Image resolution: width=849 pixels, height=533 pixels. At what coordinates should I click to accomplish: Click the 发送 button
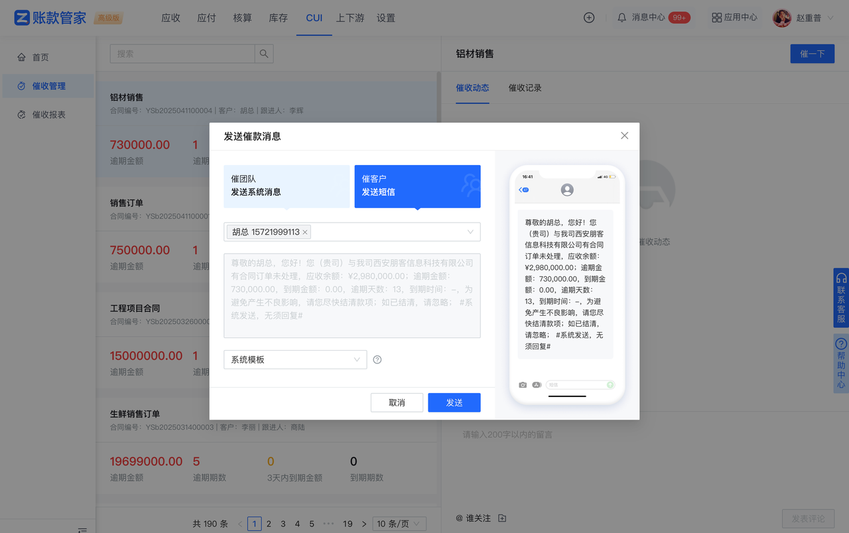[454, 402]
